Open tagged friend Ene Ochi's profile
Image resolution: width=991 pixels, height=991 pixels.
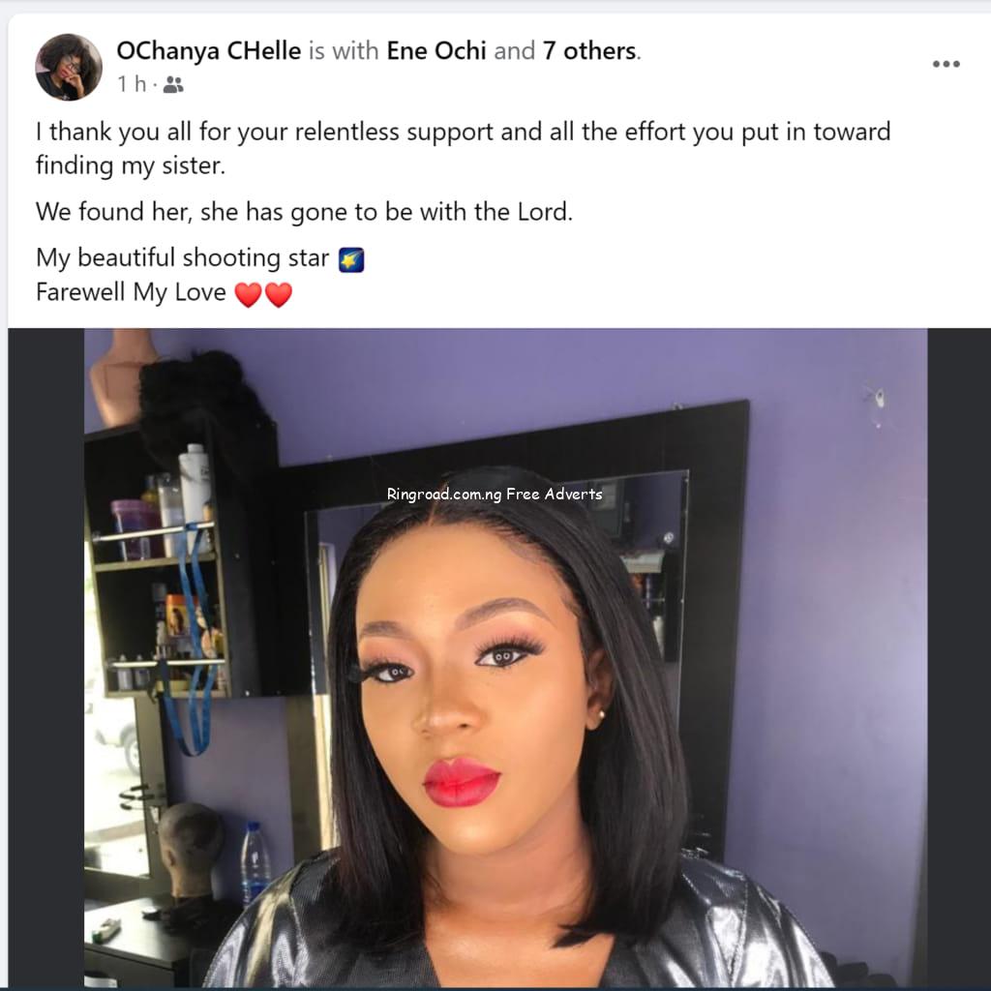[436, 50]
